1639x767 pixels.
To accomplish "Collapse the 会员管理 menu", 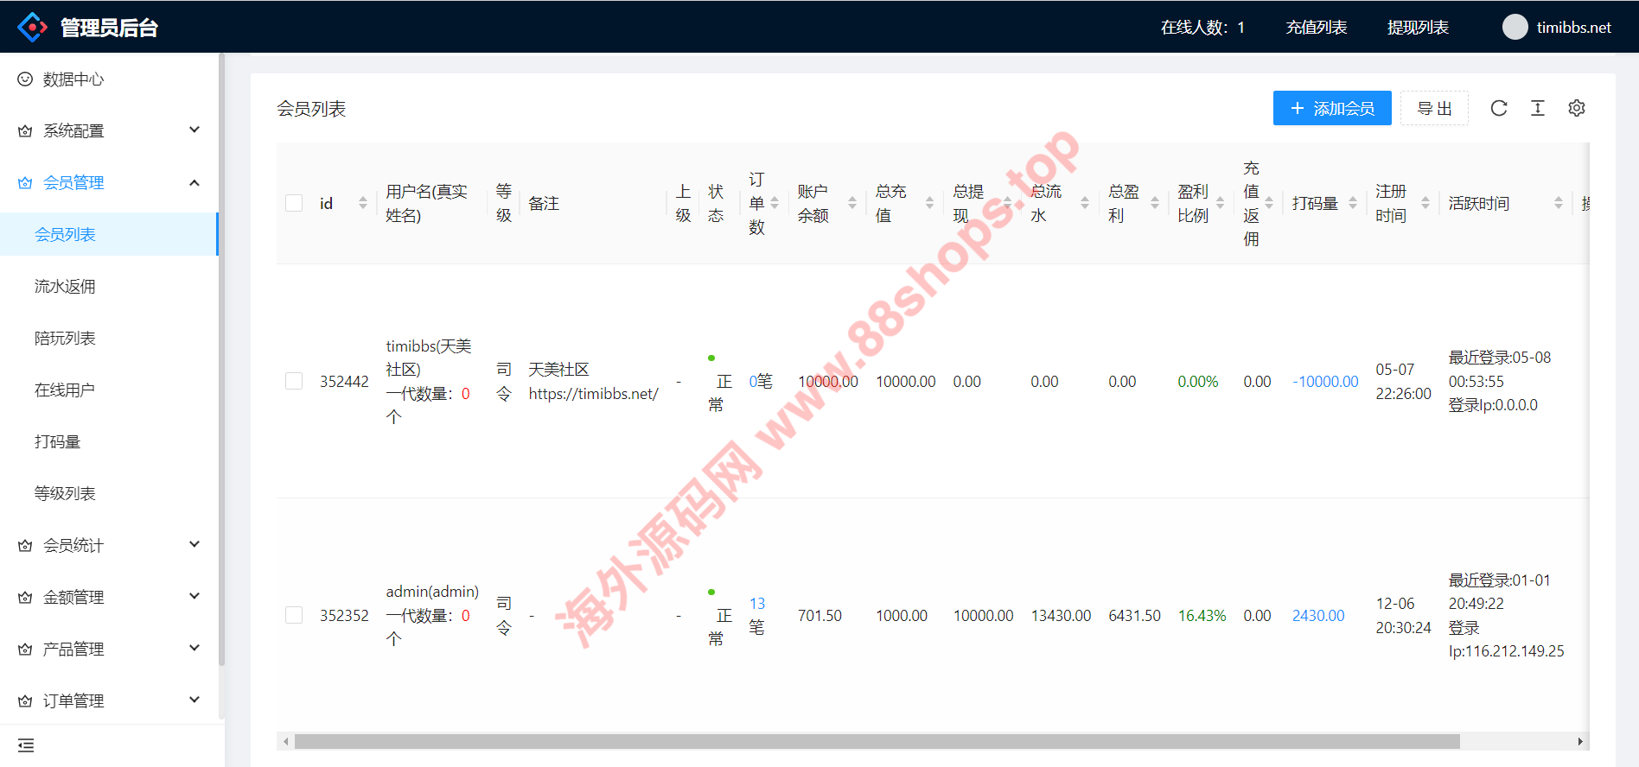I will pos(109,182).
